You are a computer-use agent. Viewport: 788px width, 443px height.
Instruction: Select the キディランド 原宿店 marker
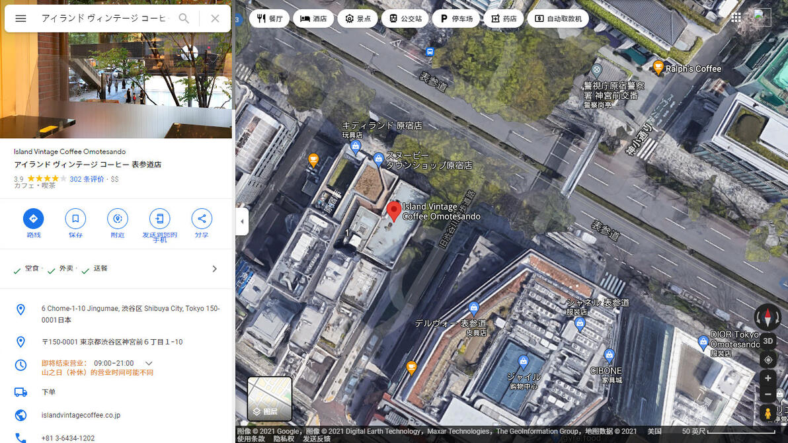tap(356, 147)
